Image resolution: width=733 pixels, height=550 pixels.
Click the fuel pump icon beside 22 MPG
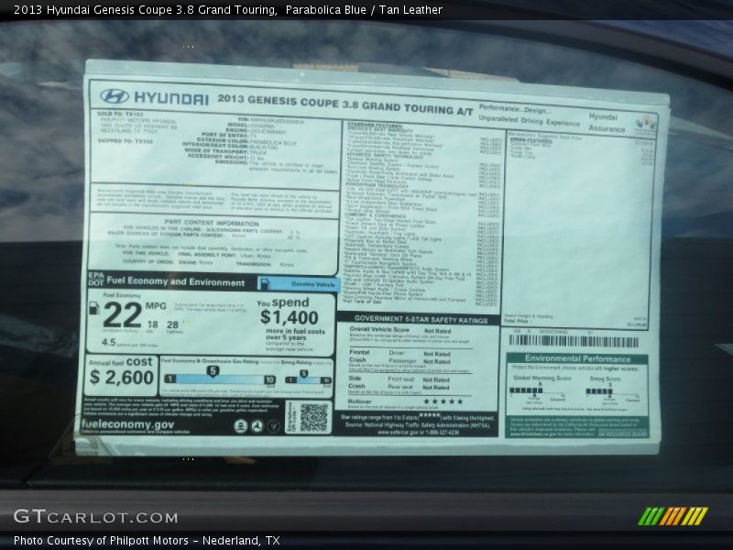click(x=94, y=308)
